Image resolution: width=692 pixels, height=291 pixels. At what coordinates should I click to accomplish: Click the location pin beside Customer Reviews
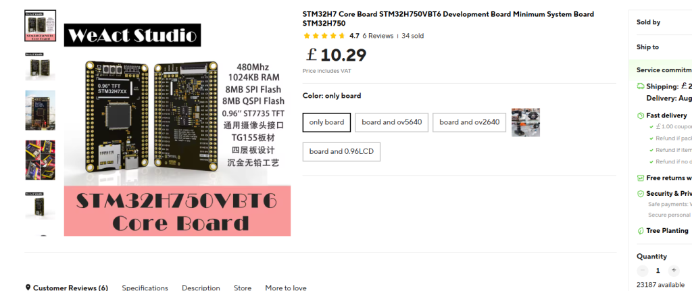[28, 288]
